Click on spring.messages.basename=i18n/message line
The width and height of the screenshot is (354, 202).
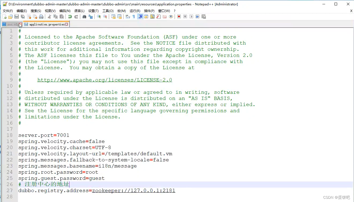pyautogui.click(x=78, y=166)
